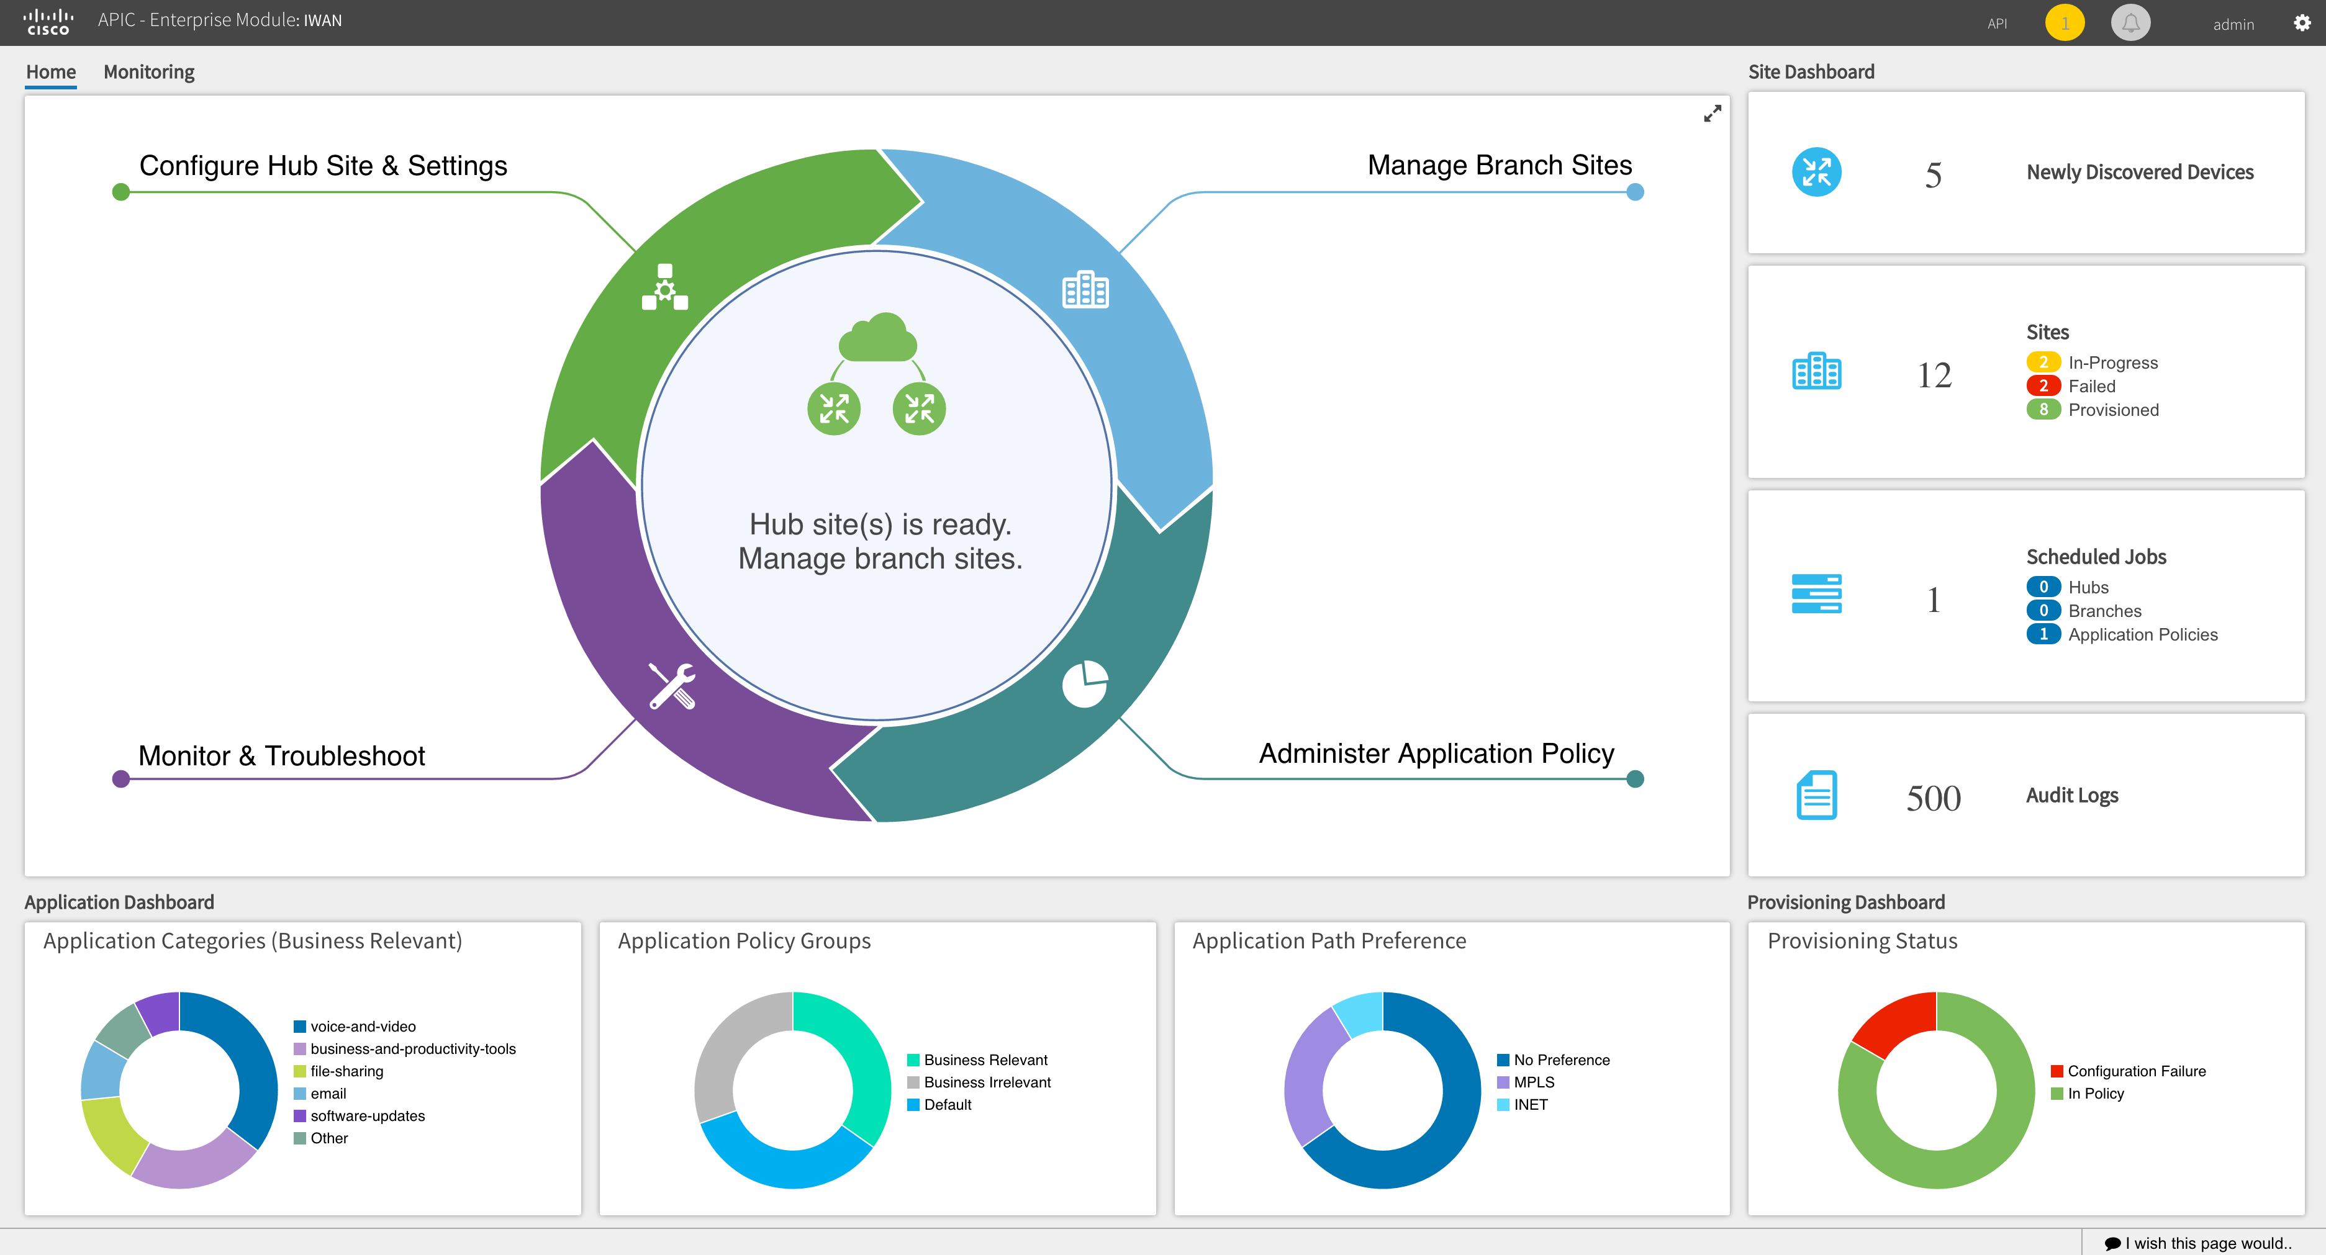Open the settings gear icon
Image resolution: width=2326 pixels, height=1255 pixels.
coord(2302,24)
